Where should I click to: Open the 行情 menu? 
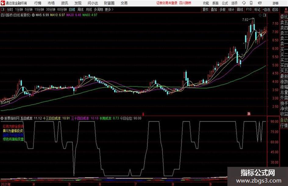click(x=38, y=3)
